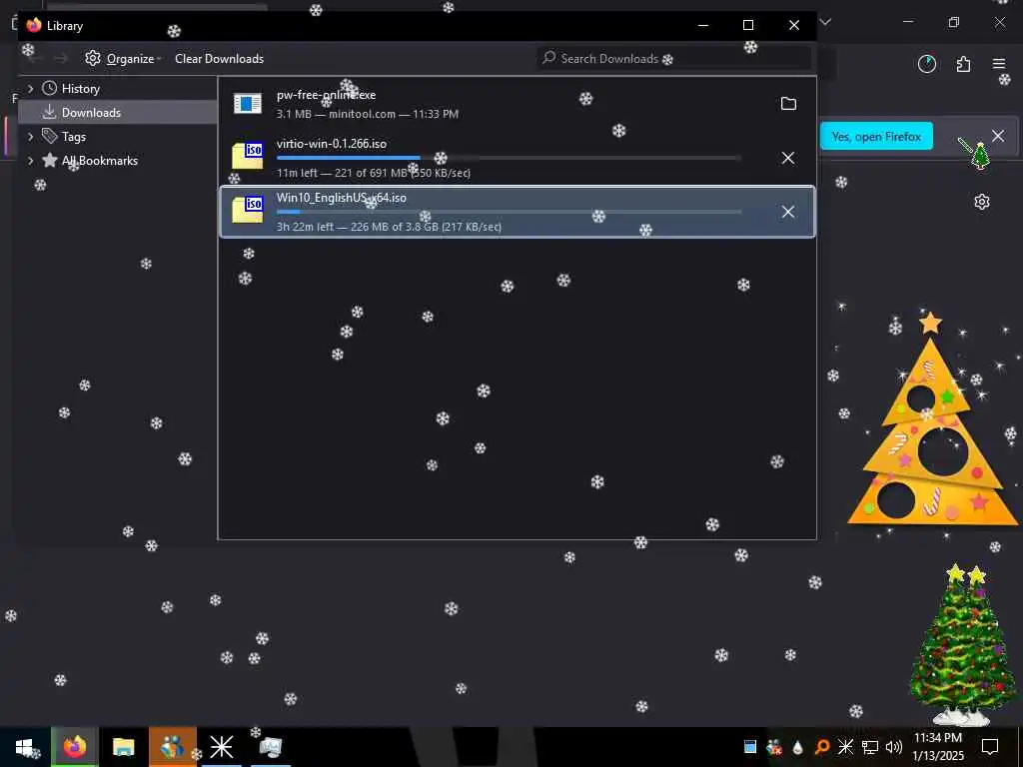
Task: Click the Library window Firefox logo icon
Action: tap(34, 25)
